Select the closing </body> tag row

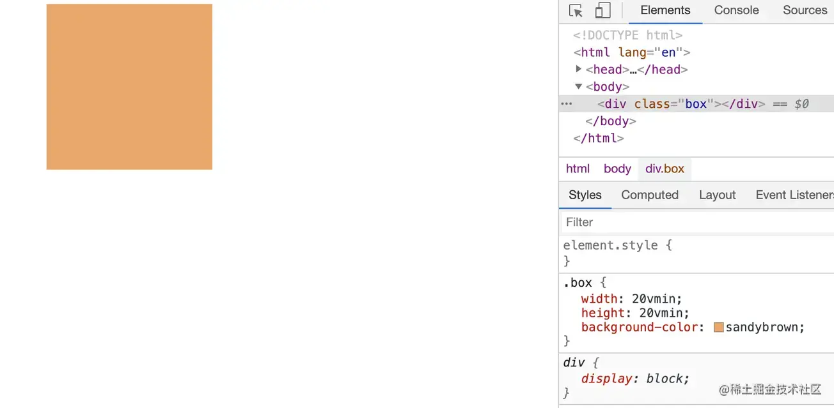click(611, 121)
